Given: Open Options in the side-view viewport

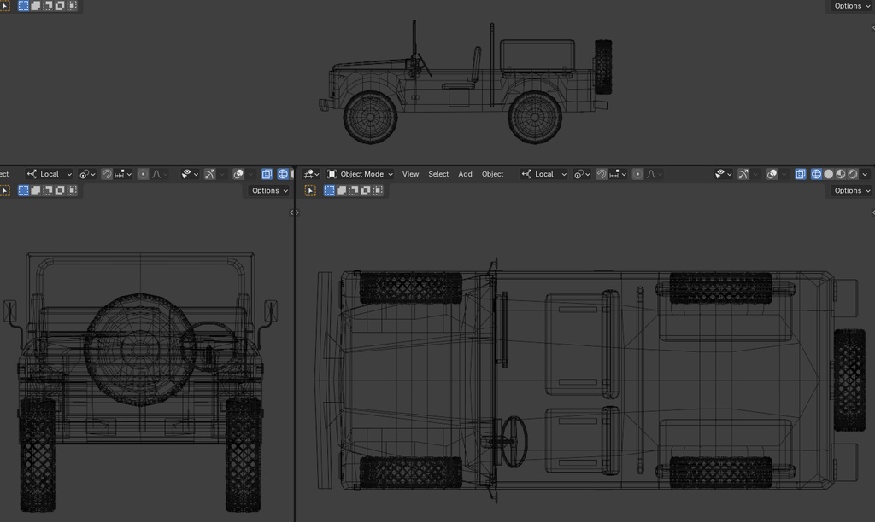Looking at the screenshot, I should click(852, 6).
